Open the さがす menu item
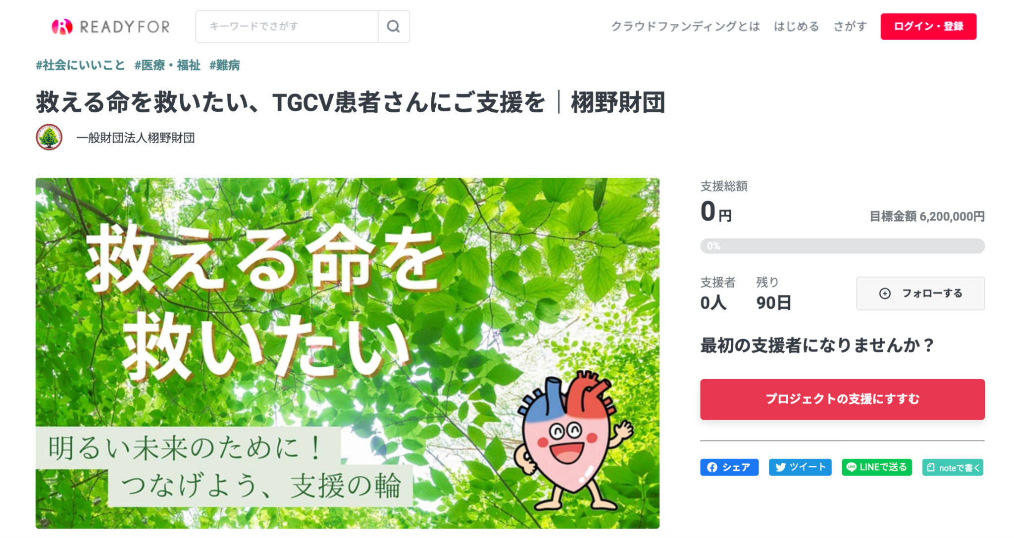This screenshot has height=538, width=1014. (x=850, y=26)
